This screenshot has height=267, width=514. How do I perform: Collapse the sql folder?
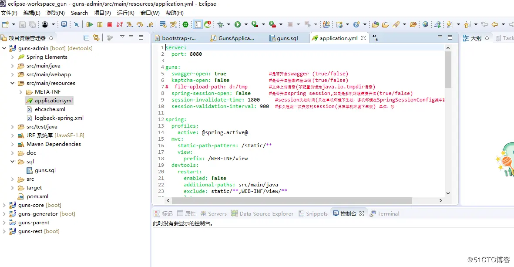coord(13,162)
